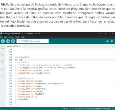Open the Serial Plotter icon
The image size is (115, 112).
coord(107,41)
